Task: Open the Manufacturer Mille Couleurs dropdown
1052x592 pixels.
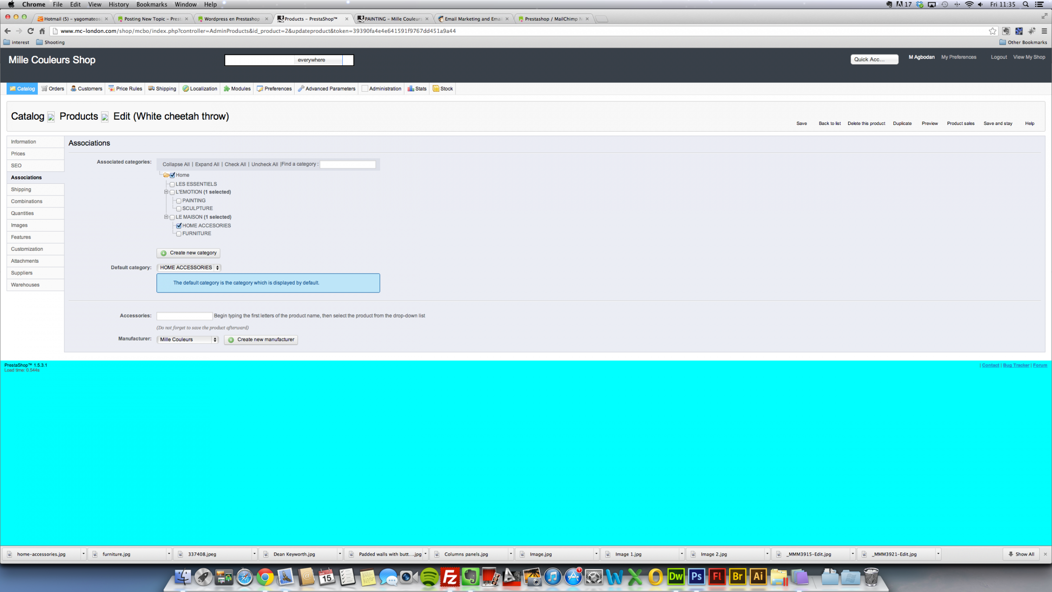Action: click(x=188, y=339)
